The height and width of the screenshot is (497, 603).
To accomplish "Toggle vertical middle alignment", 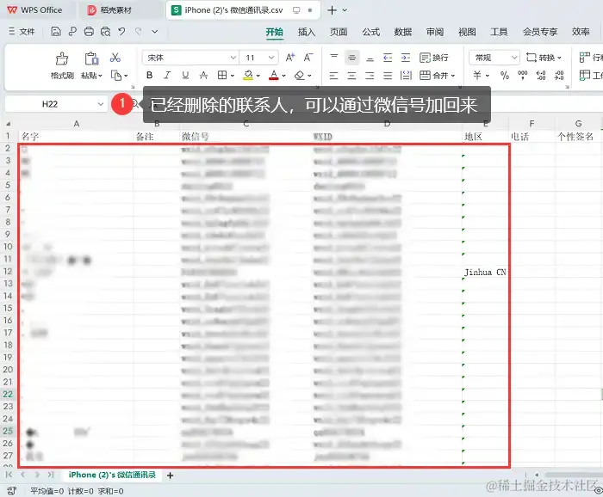I will pos(351,58).
